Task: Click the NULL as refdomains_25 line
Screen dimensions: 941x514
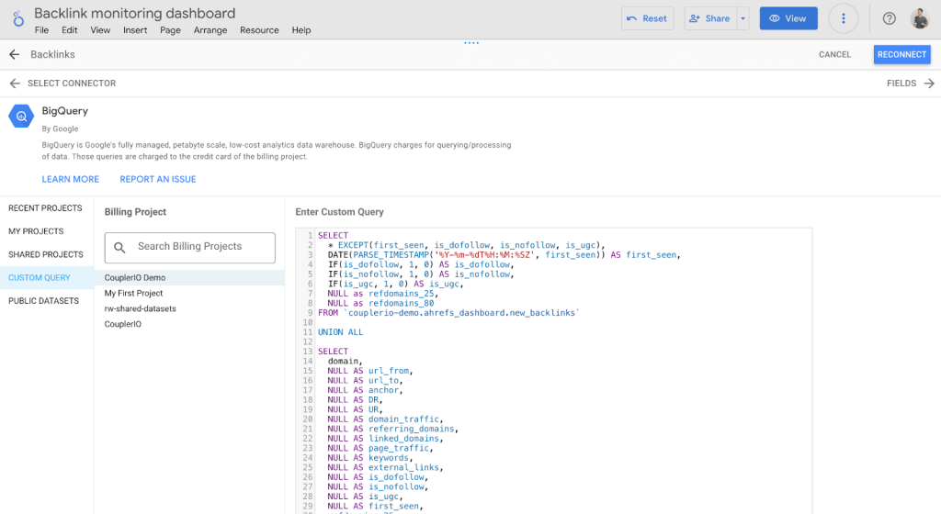Action: pyautogui.click(x=383, y=294)
